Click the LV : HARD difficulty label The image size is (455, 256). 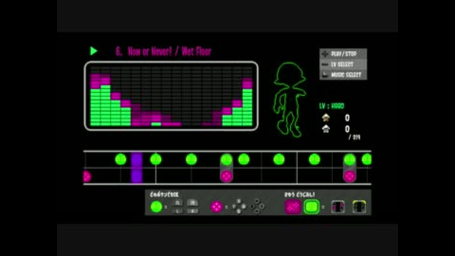coord(332,106)
